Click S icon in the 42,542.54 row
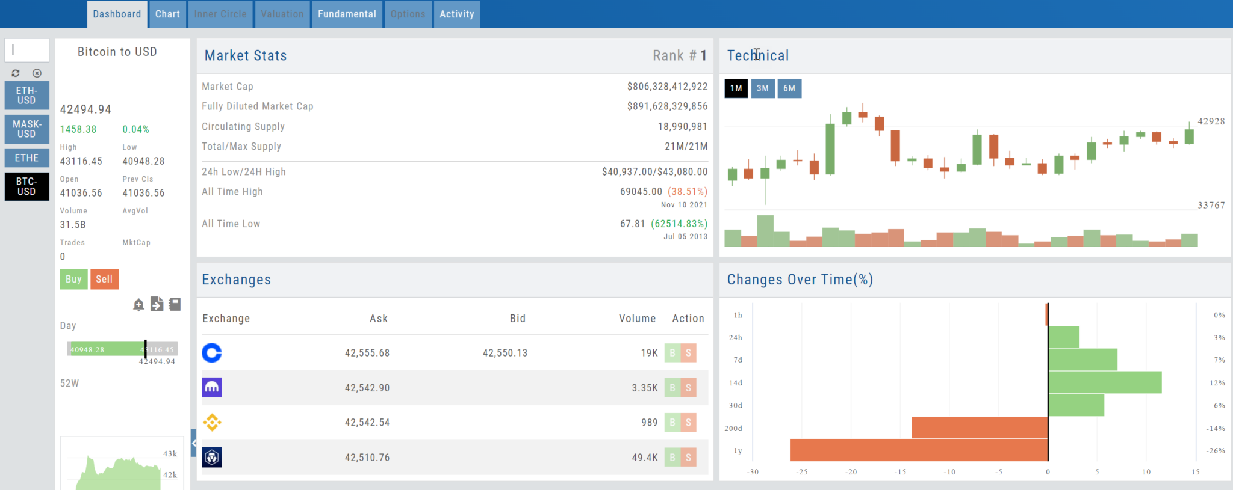 coord(689,423)
